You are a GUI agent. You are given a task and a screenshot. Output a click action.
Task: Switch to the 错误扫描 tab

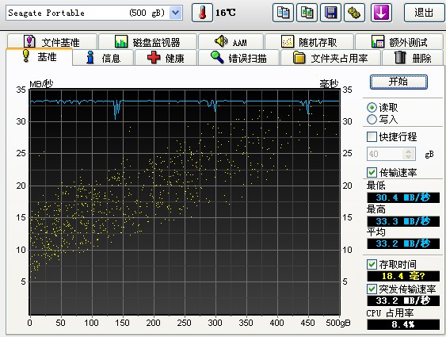(x=239, y=58)
